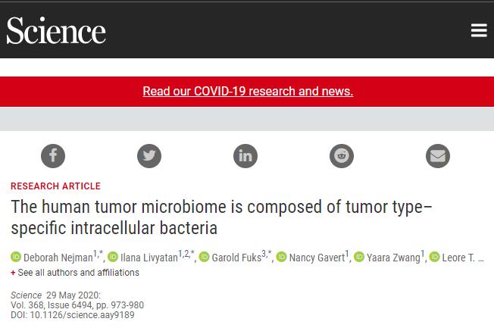Share article on LinkedIn
Viewport: 494px width, 328px height.
tap(245, 156)
